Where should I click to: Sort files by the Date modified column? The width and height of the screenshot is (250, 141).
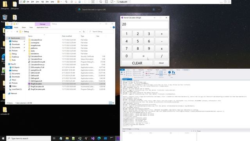[x=67, y=36]
